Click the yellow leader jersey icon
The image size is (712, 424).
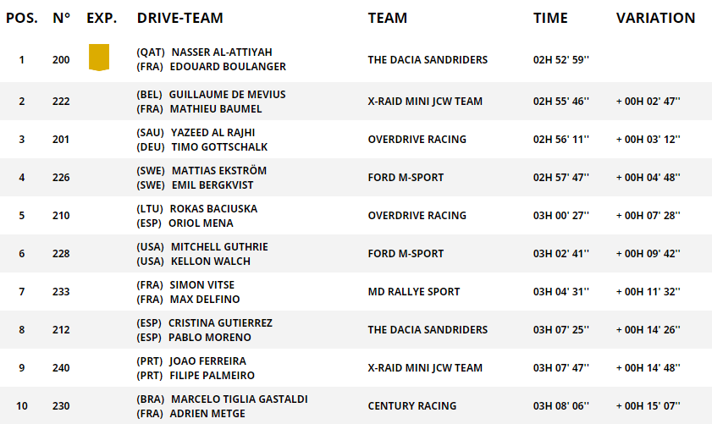point(99,58)
